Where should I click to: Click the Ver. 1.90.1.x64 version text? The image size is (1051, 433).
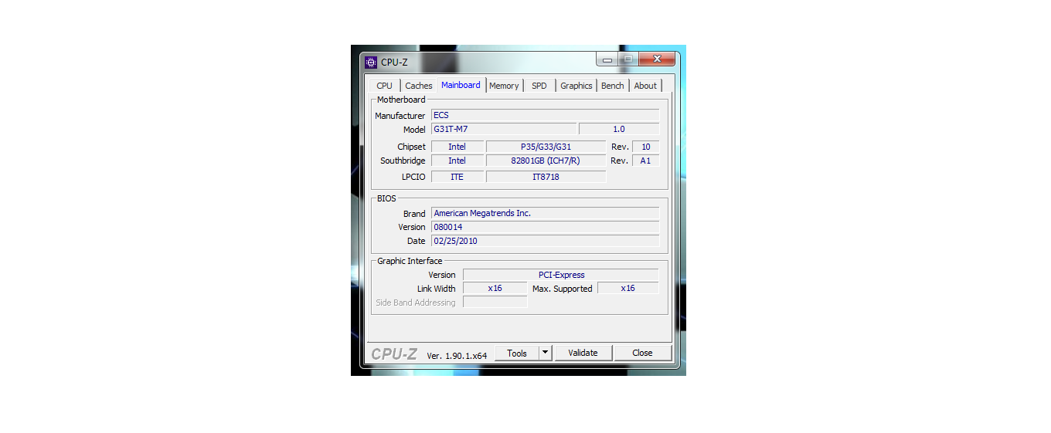coord(457,355)
